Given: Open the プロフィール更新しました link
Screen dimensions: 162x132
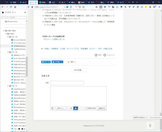Looking at the screenshot, I should pos(54,39).
